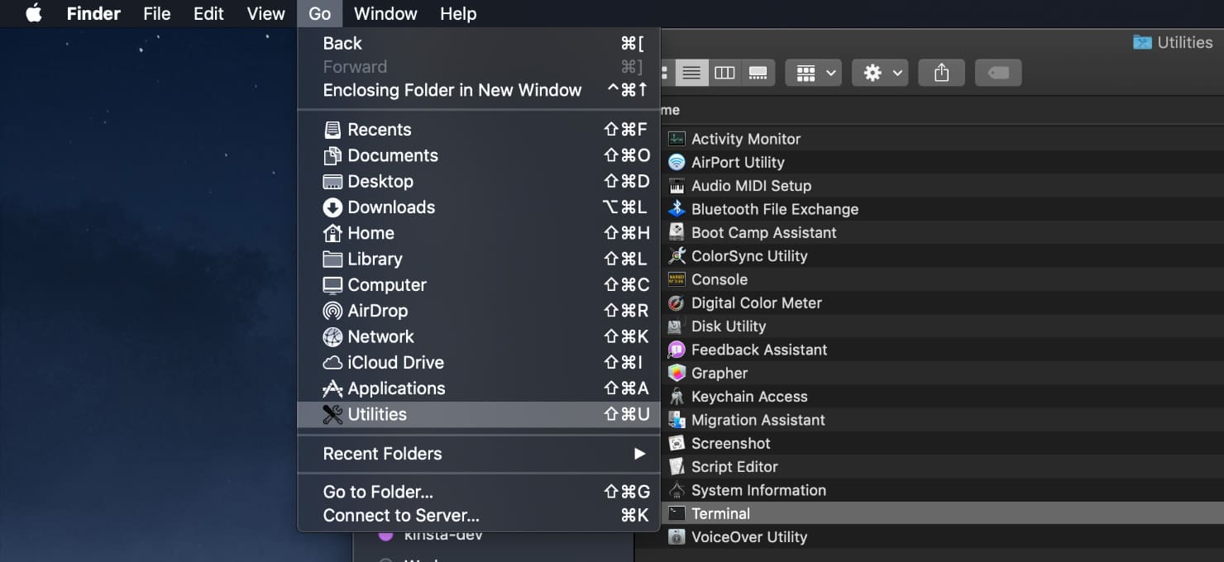The width and height of the screenshot is (1224, 562).
Task: Launch Bluetooth File Exchange
Action: [774, 209]
